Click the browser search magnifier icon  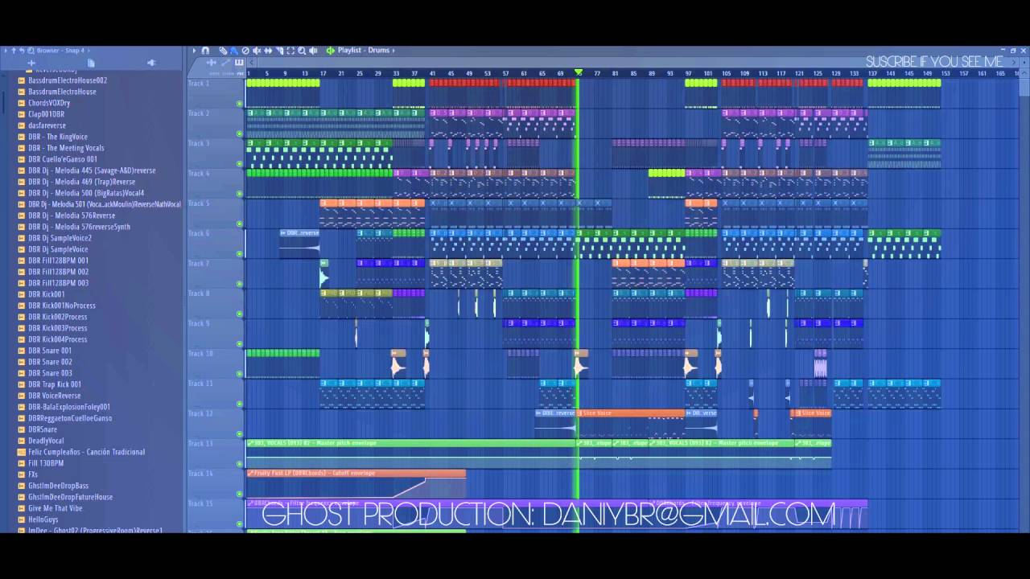pyautogui.click(x=31, y=51)
